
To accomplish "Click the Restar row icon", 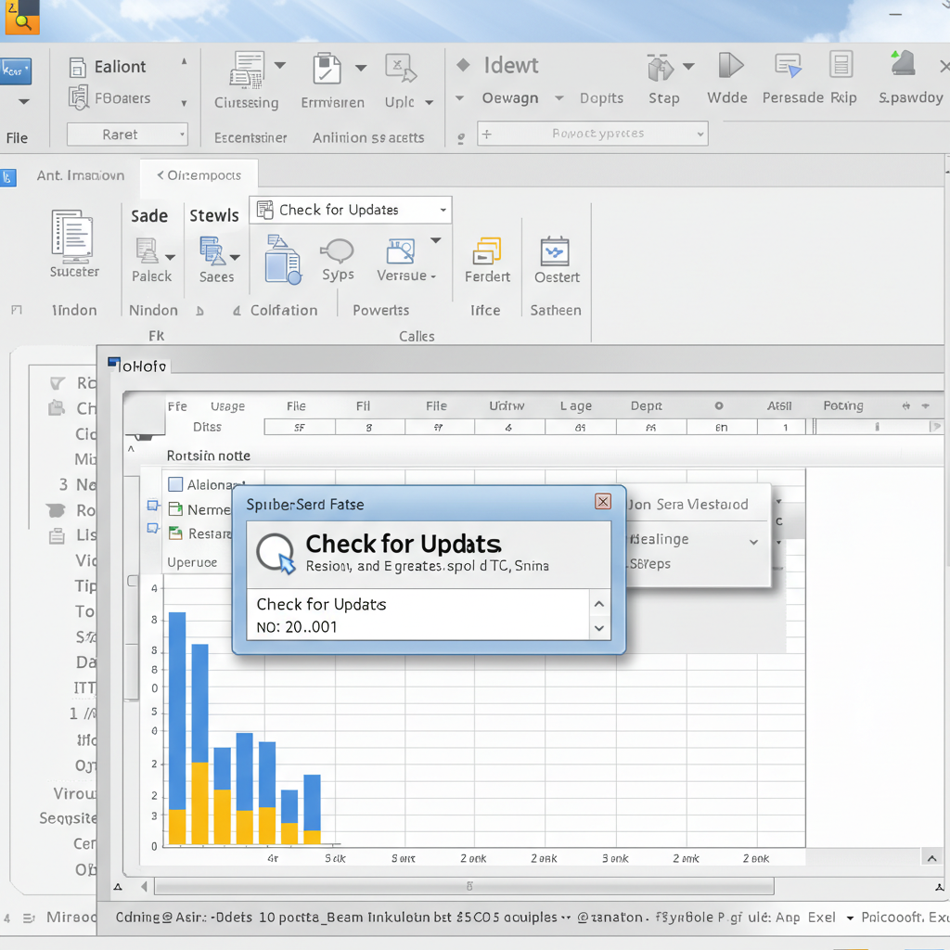I will (175, 533).
